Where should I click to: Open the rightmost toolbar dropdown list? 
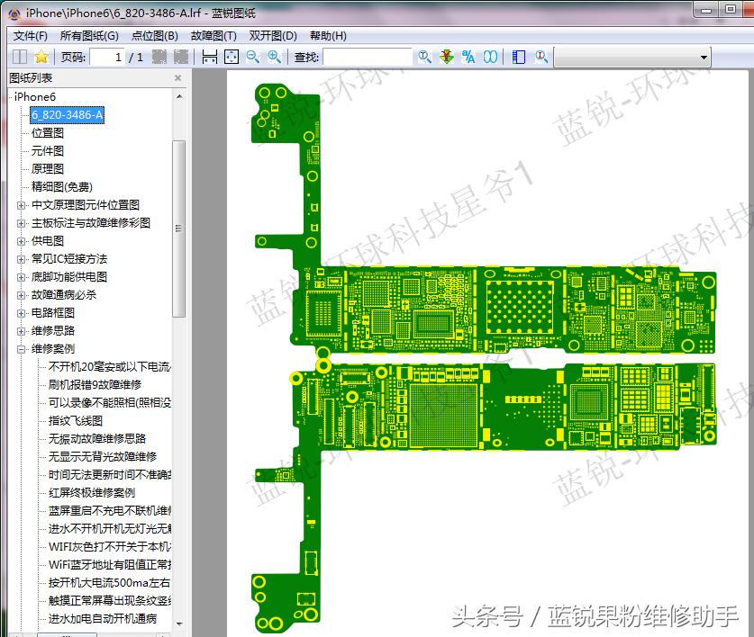[704, 57]
